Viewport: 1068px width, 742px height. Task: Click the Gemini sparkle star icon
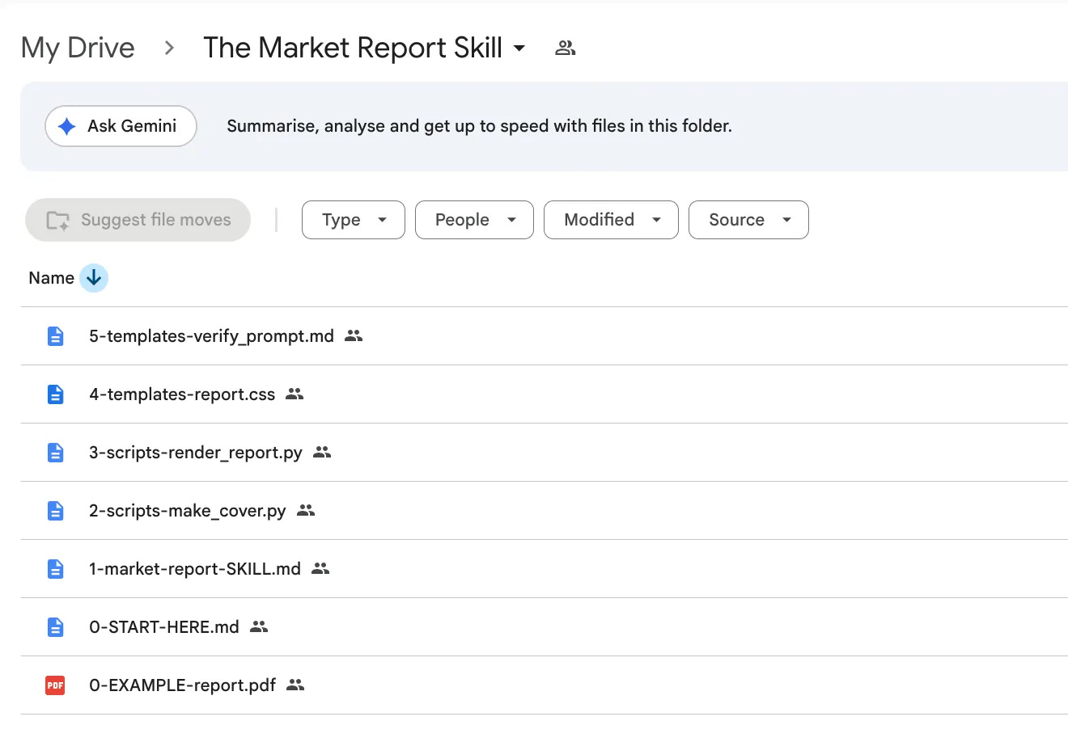(67, 126)
